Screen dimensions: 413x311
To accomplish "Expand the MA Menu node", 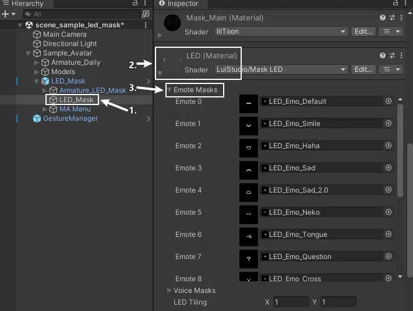I will (44, 109).
